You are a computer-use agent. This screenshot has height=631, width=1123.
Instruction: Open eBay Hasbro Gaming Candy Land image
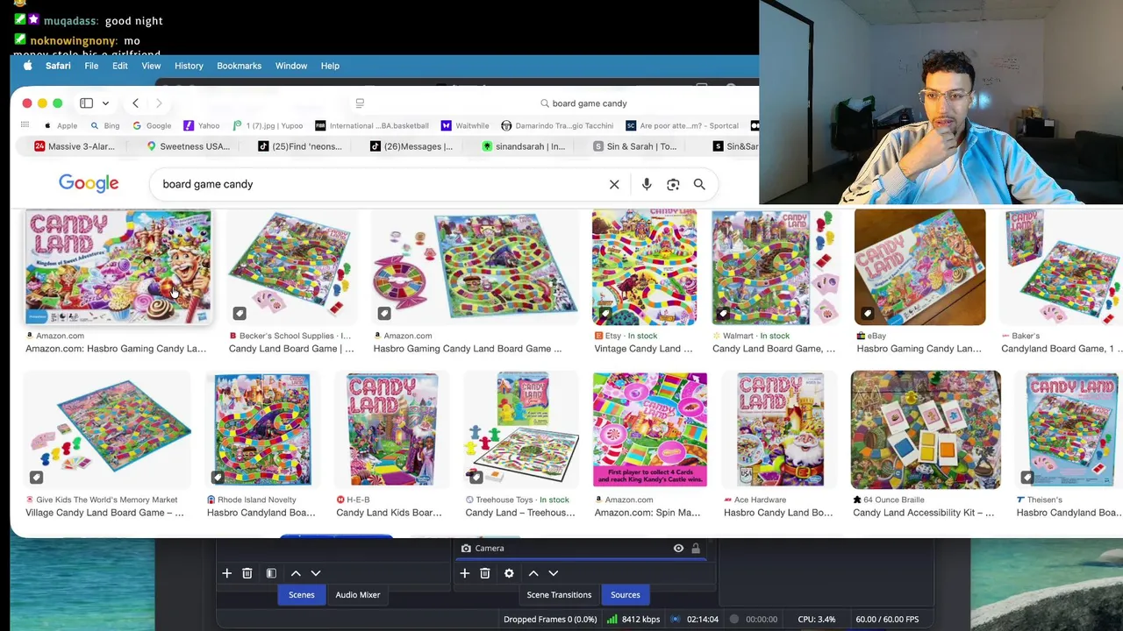(919, 266)
